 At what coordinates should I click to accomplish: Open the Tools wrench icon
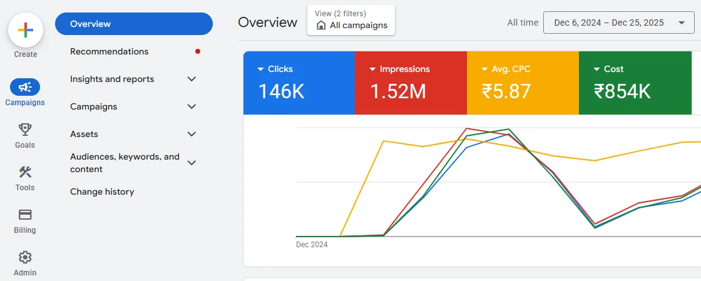pos(25,172)
